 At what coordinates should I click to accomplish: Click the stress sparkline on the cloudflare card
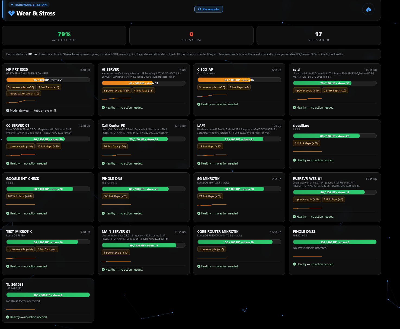(x=307, y=151)
